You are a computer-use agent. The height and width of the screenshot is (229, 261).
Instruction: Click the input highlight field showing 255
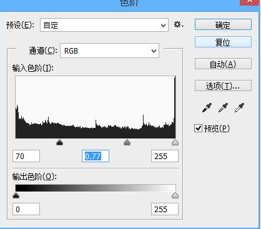tap(165, 156)
